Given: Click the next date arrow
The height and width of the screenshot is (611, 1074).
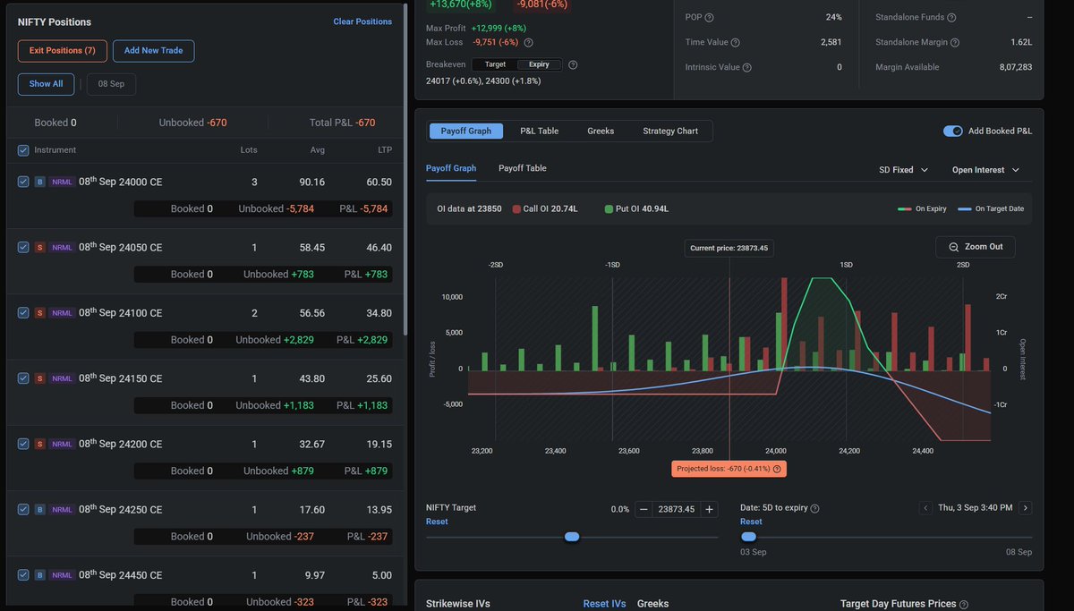Looking at the screenshot, I should (x=1026, y=508).
